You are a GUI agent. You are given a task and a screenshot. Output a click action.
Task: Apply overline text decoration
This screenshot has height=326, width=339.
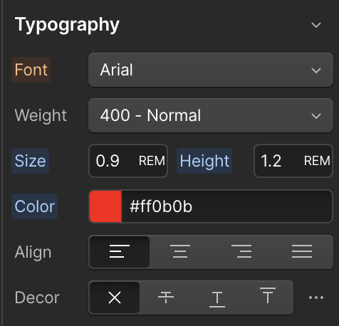pos(268,295)
